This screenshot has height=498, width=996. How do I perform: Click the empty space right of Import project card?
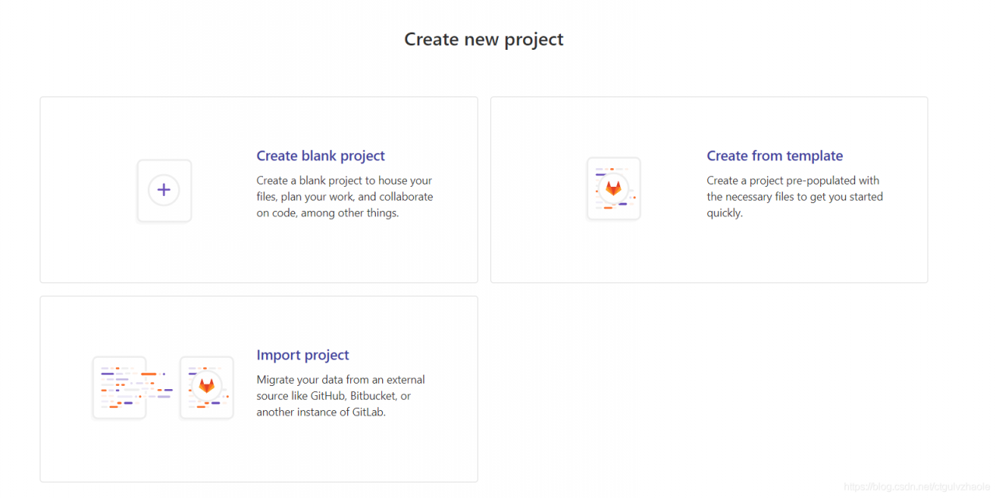click(708, 389)
